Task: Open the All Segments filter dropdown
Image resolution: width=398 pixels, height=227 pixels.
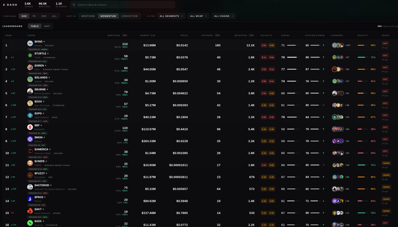Action: click(x=171, y=16)
